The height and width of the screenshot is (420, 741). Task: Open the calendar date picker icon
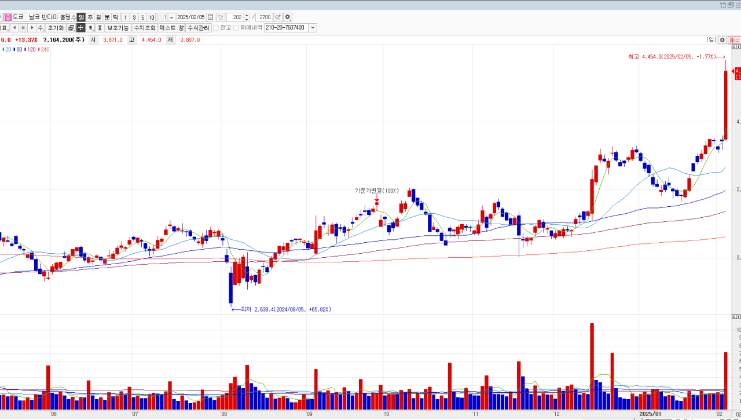click(210, 17)
